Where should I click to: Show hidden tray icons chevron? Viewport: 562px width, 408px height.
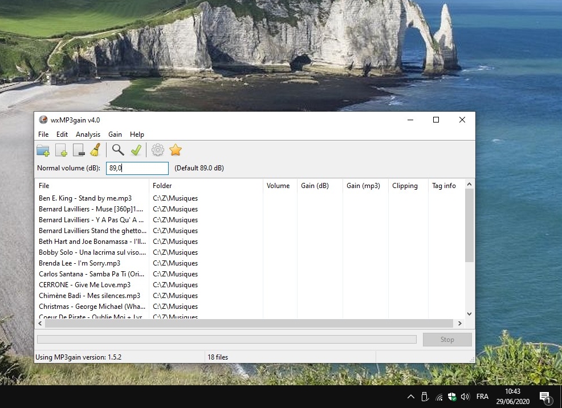411,397
